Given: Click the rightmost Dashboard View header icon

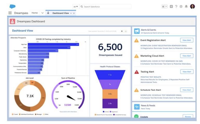Looking at the screenshot, I should pos(126,31).
